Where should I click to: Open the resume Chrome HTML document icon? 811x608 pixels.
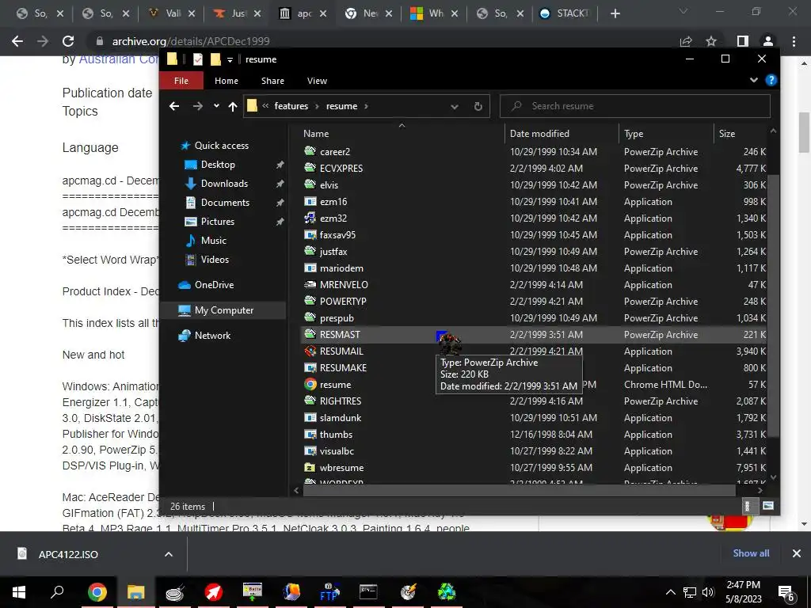click(310, 384)
